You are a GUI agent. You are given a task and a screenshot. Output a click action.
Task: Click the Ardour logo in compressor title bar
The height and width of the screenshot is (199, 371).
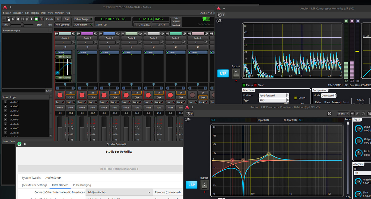[219, 9]
